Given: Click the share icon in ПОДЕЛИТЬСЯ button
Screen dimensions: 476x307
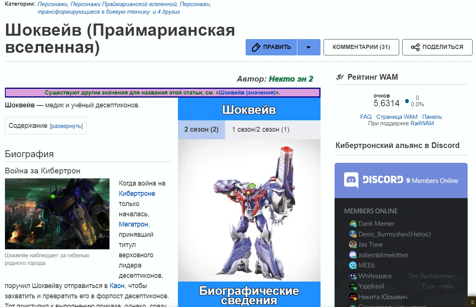Looking at the screenshot, I should pyautogui.click(x=415, y=47).
